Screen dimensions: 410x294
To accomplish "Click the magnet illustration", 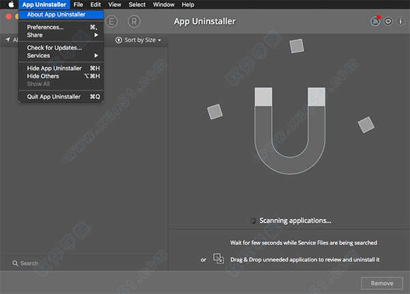I will [x=290, y=130].
